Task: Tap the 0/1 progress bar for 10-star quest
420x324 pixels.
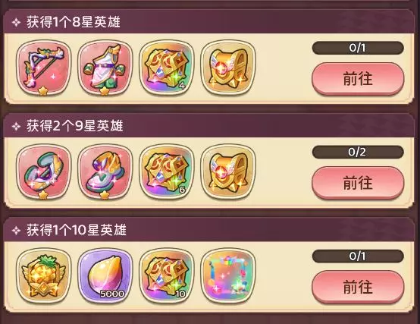Action: pyautogui.click(x=358, y=256)
